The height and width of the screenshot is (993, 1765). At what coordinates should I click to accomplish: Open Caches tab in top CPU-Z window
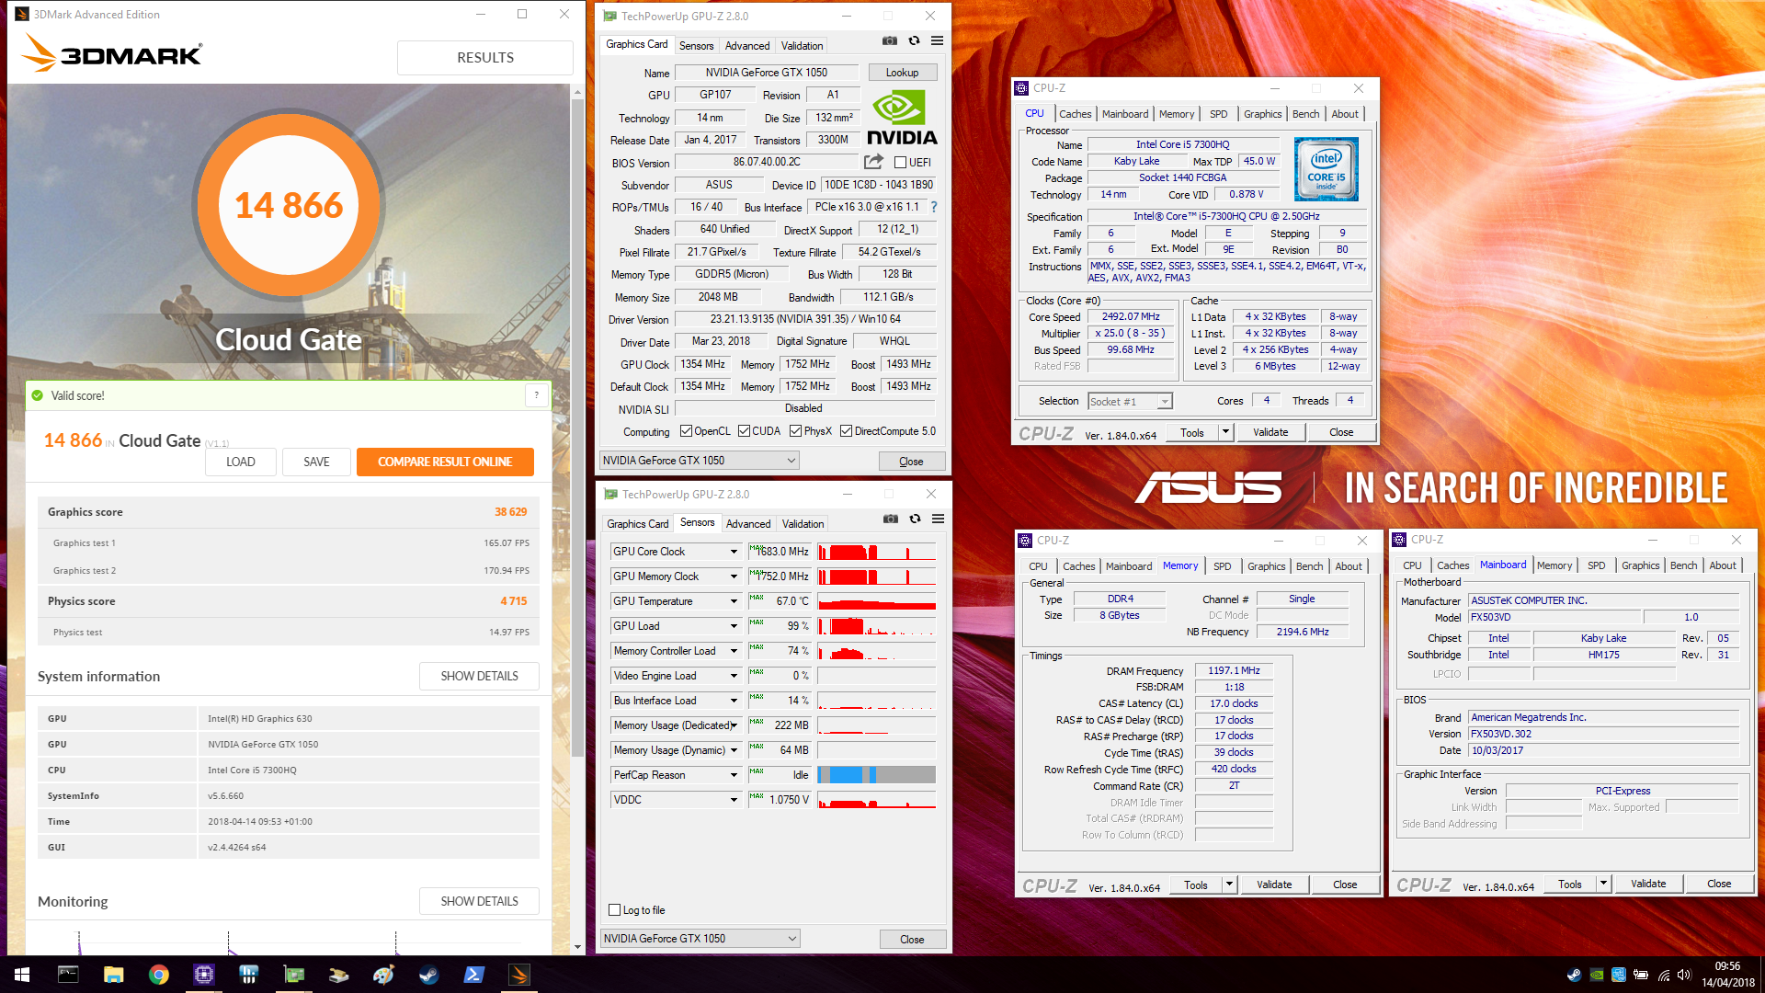point(1075,114)
